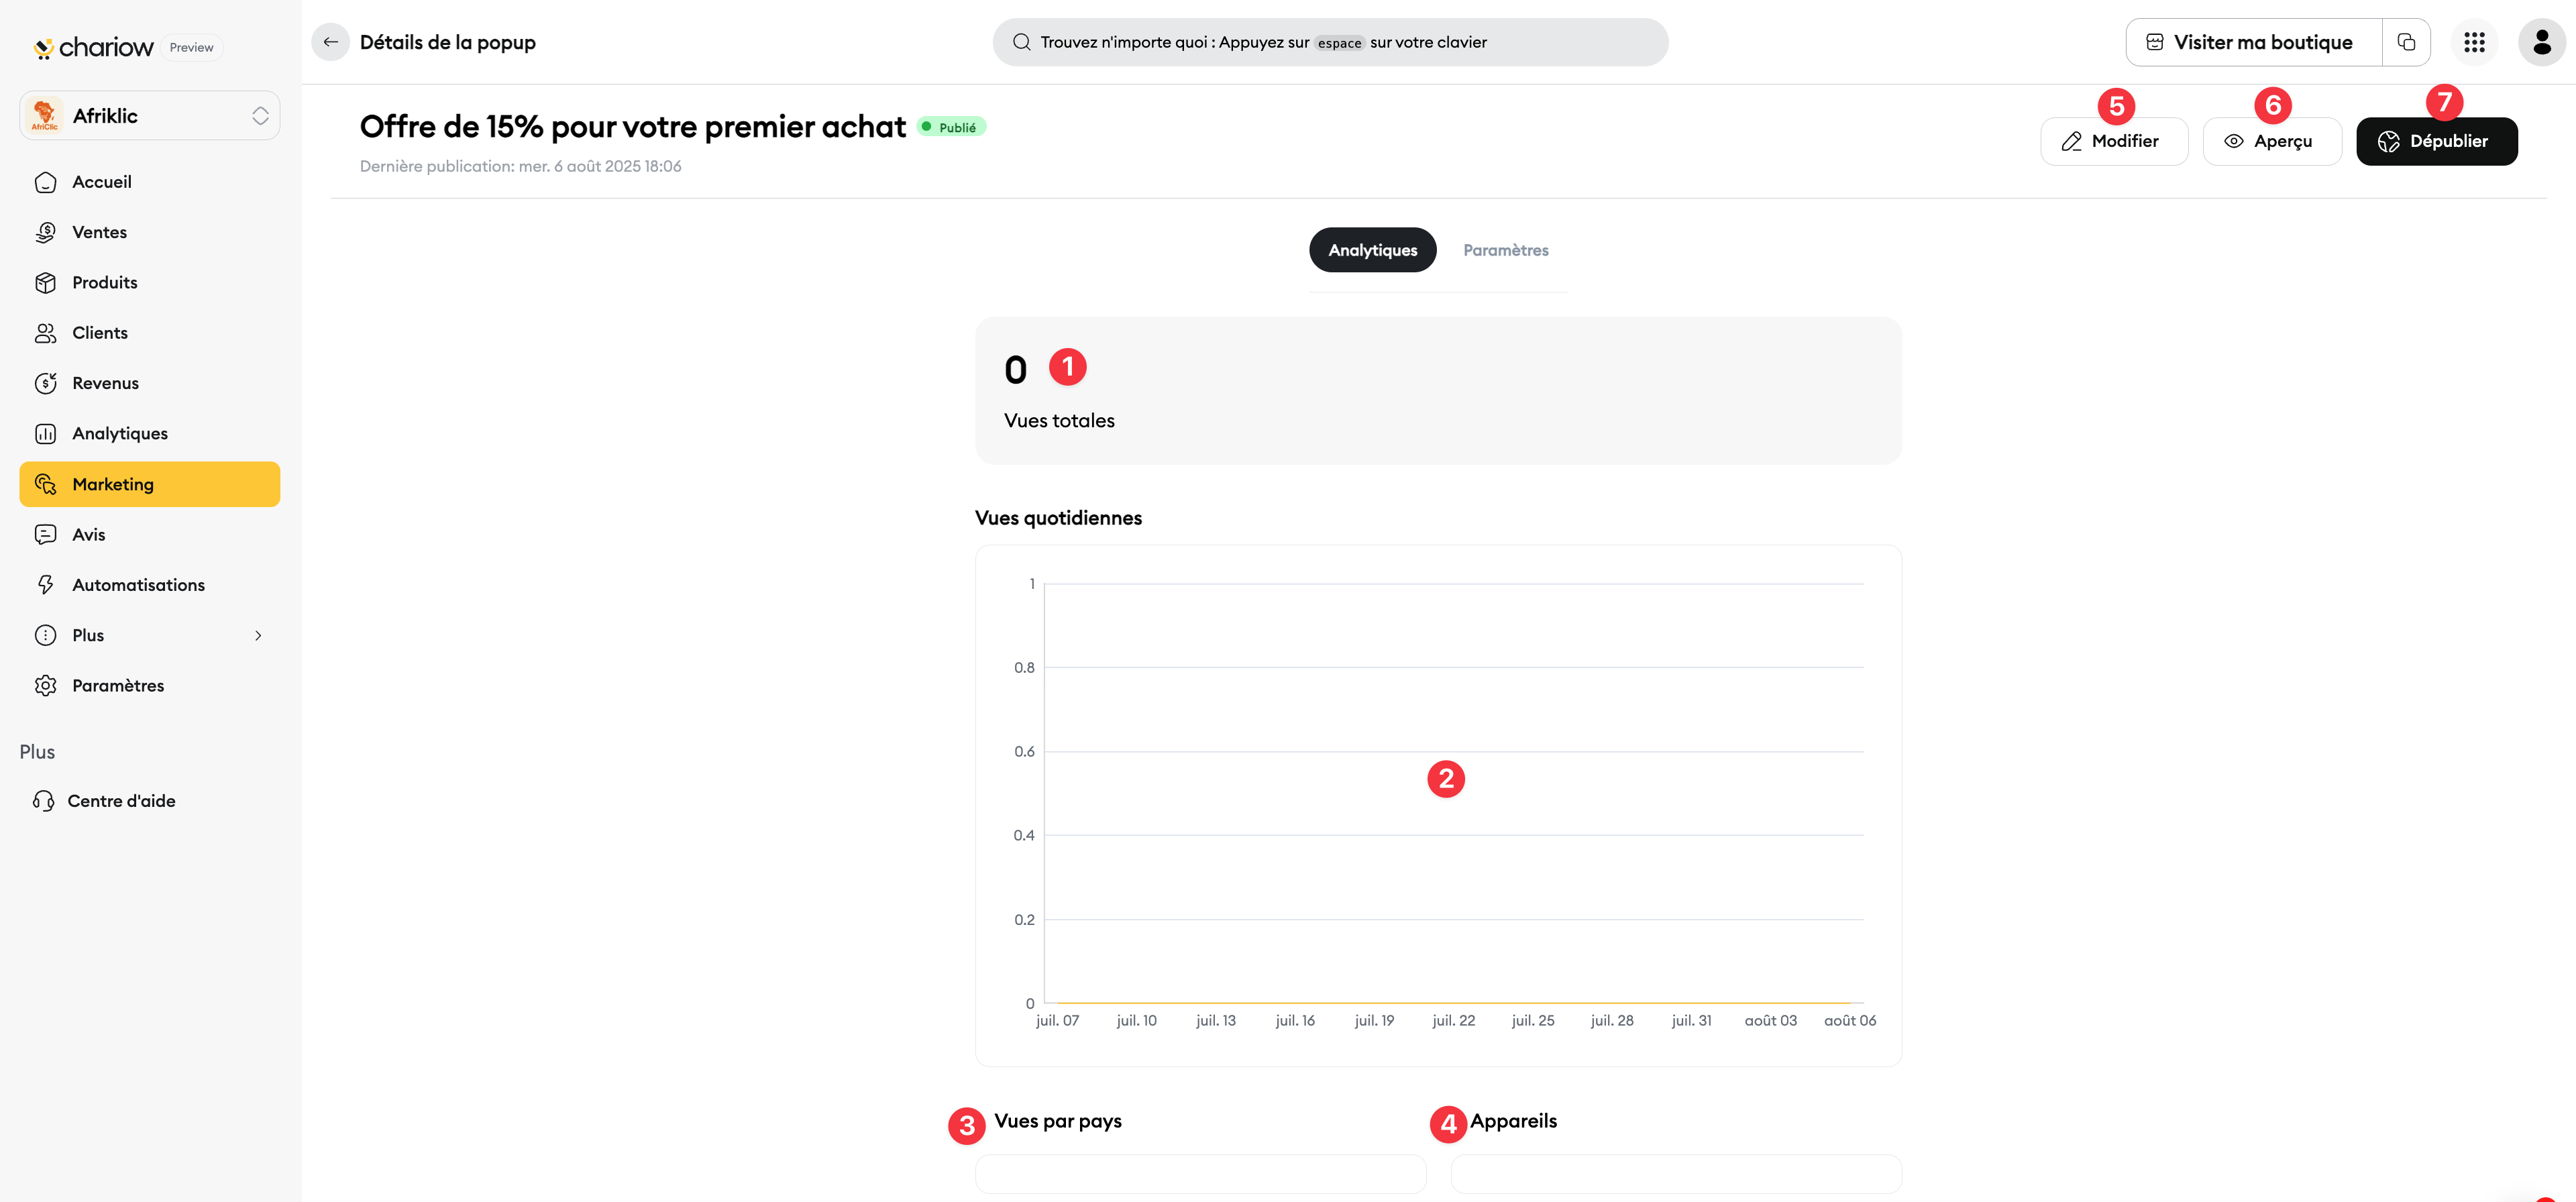
Task: Click the Chariow logo
Action: (93, 47)
